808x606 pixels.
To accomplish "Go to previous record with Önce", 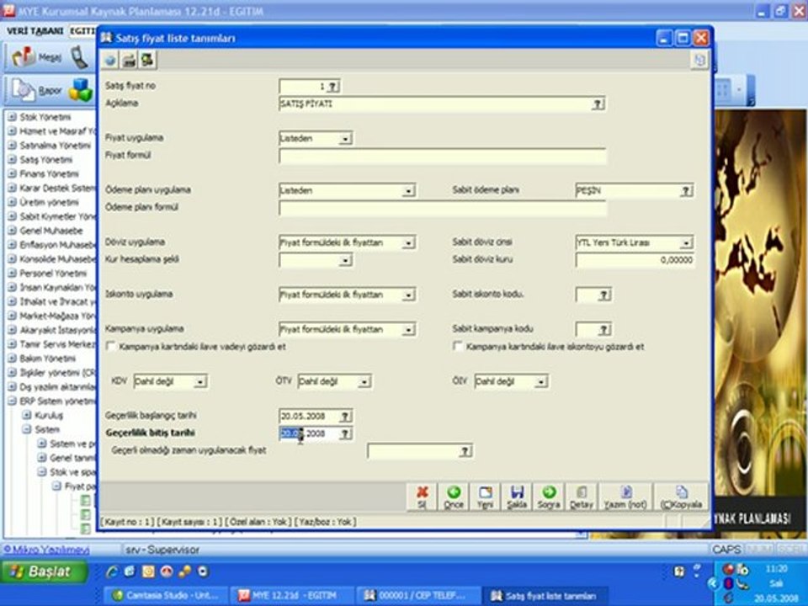I will point(454,497).
